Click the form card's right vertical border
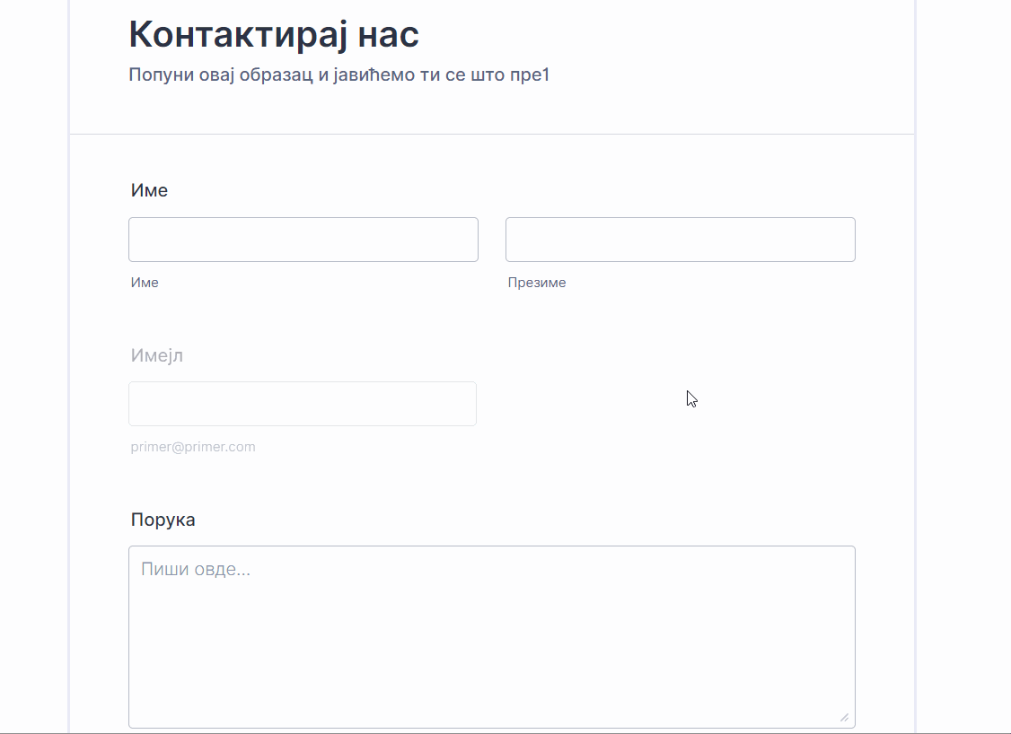Image resolution: width=1011 pixels, height=734 pixels. pos(915,359)
